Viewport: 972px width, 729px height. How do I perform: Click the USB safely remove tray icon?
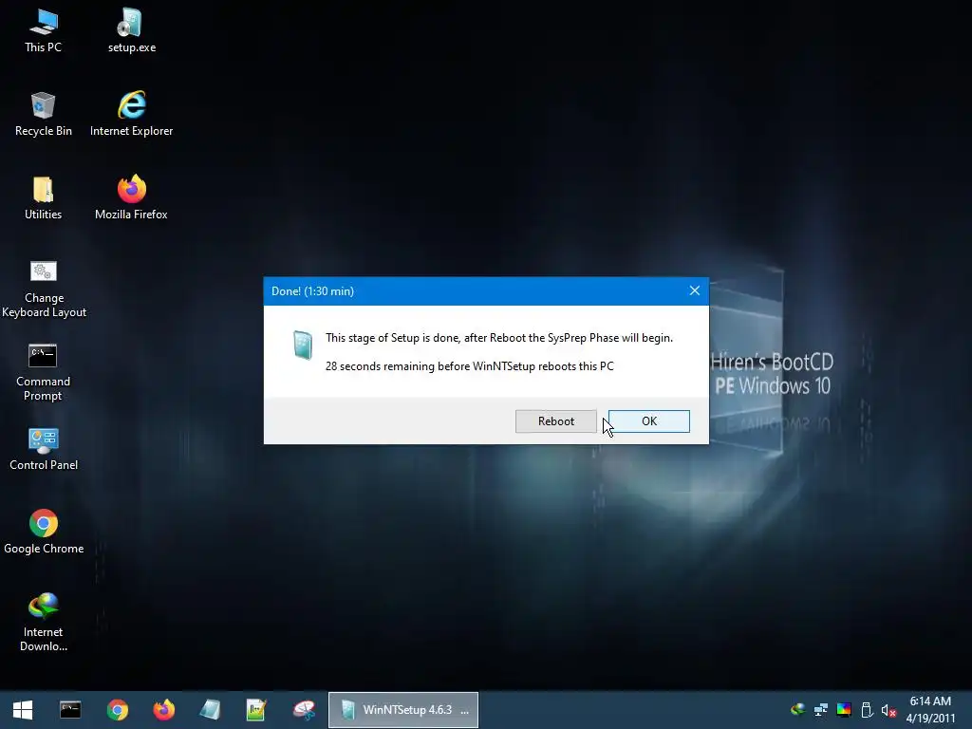click(x=867, y=709)
